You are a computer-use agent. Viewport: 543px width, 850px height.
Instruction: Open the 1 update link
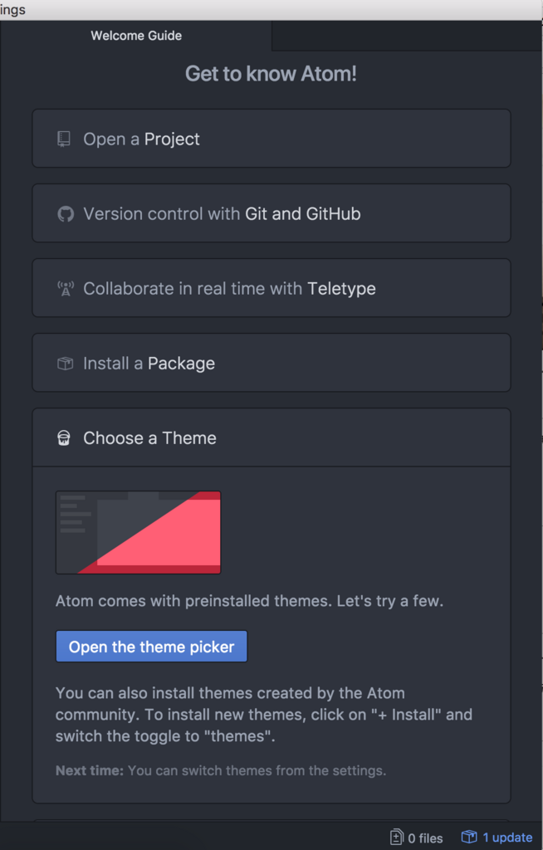(507, 838)
